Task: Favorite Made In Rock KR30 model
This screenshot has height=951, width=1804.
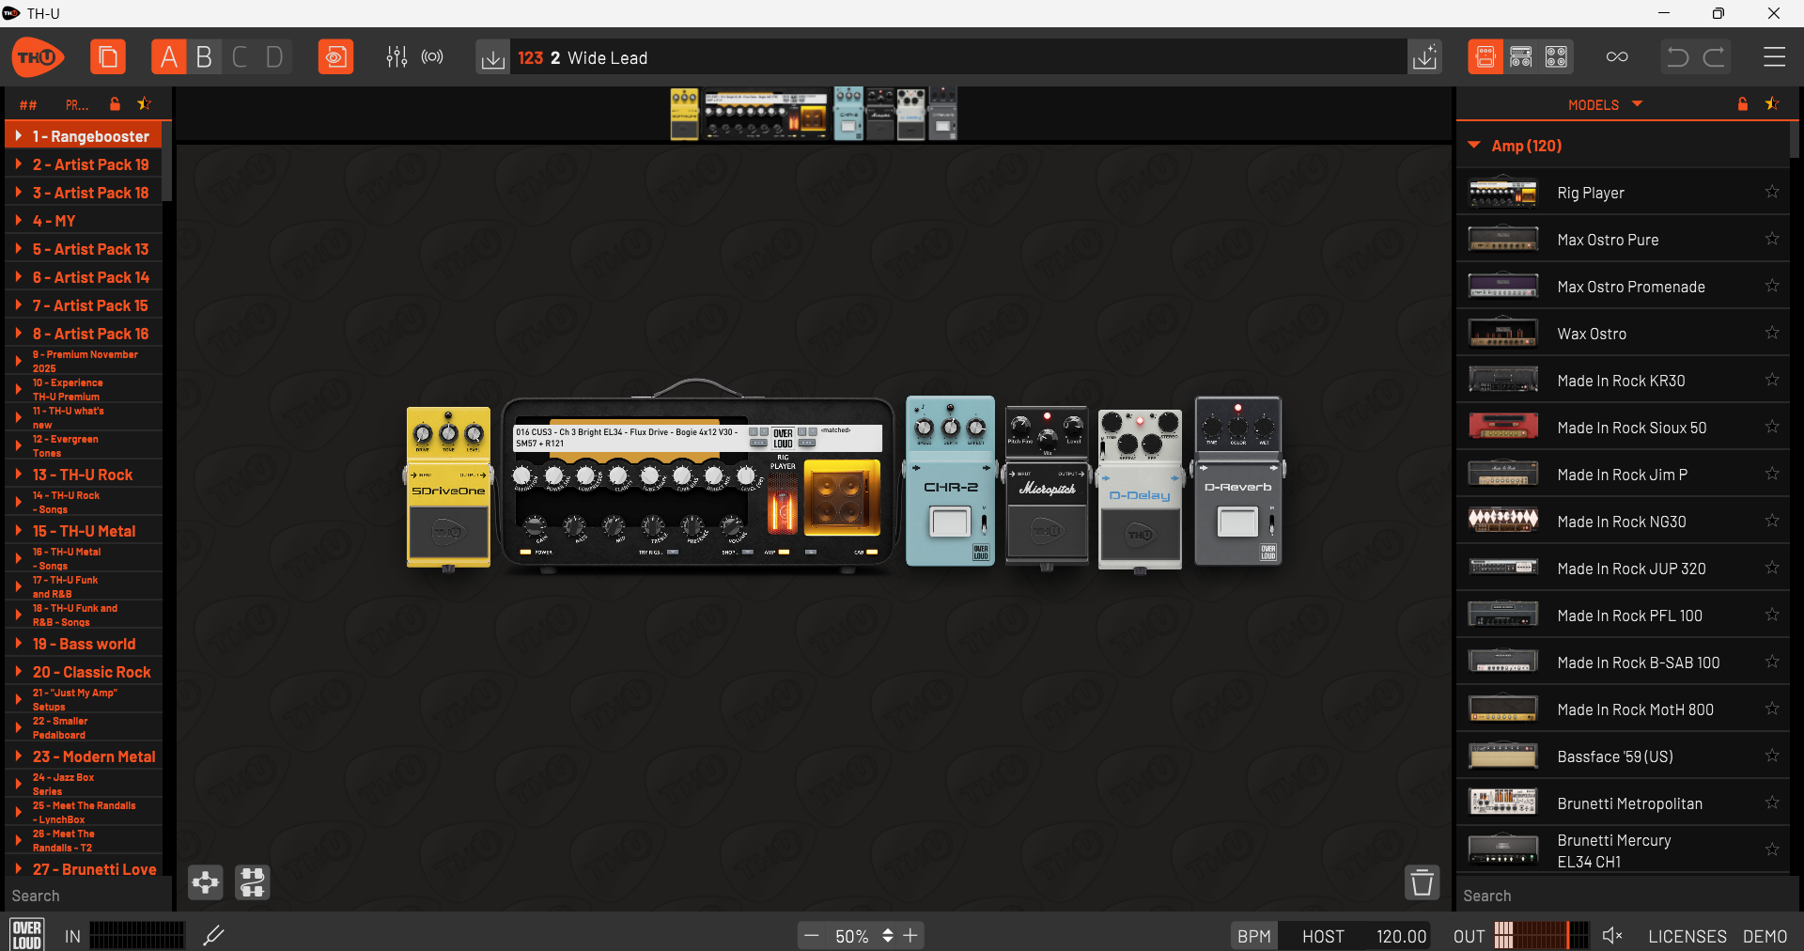Action: 1772,380
